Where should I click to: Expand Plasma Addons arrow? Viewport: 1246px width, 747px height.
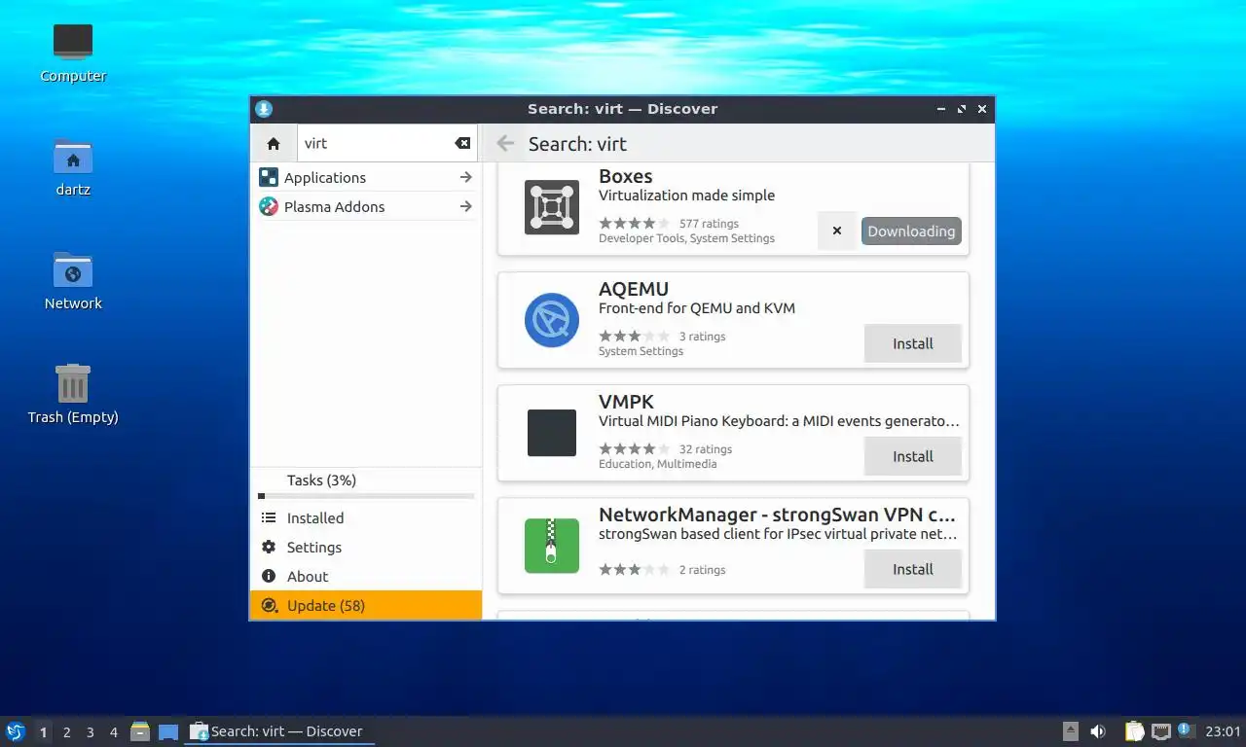click(466, 207)
